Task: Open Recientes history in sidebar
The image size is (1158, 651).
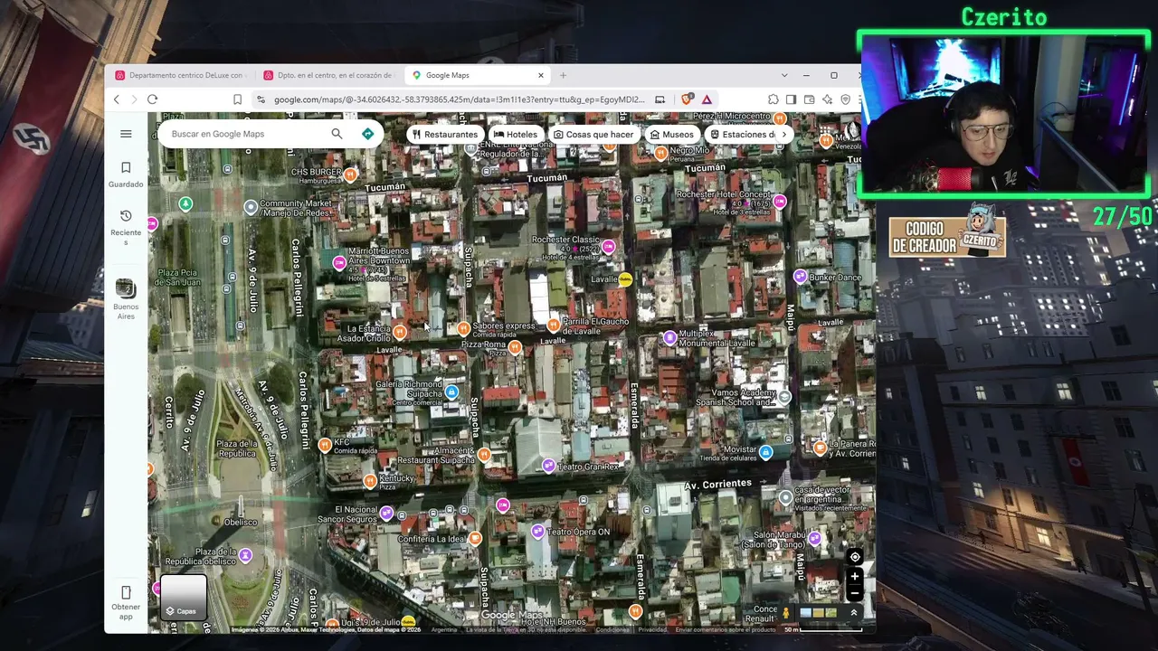Action: [126, 226]
